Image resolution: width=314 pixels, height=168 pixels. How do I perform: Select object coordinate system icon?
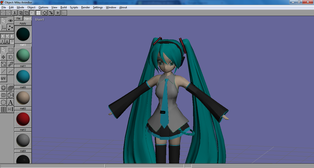pyautogui.click(x=7, y=42)
